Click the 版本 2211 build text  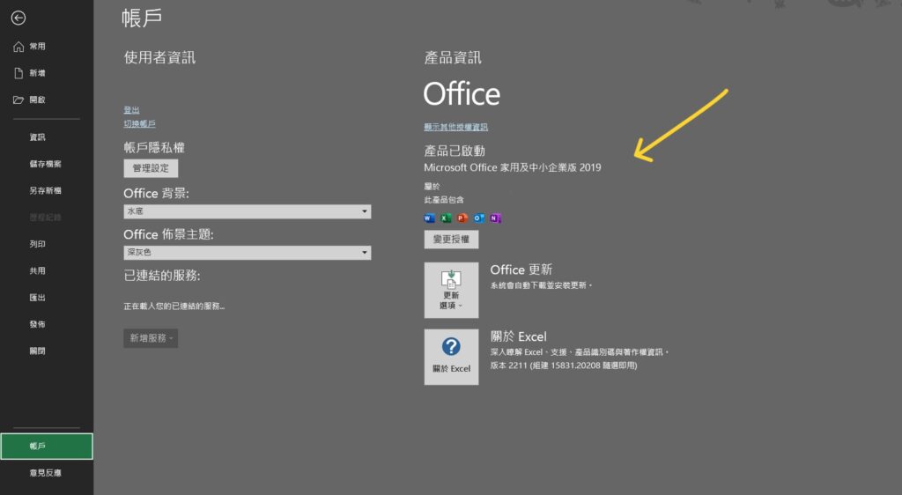click(x=563, y=366)
